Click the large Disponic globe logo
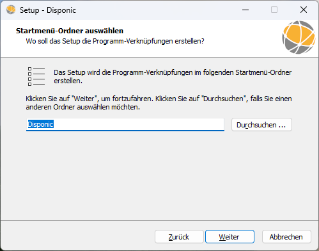 click(x=299, y=37)
